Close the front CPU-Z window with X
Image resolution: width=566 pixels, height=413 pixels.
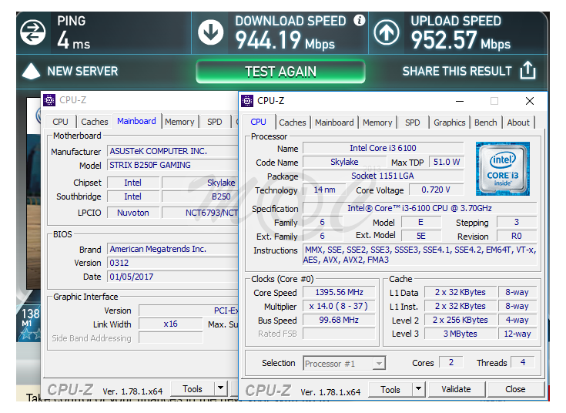click(530, 101)
